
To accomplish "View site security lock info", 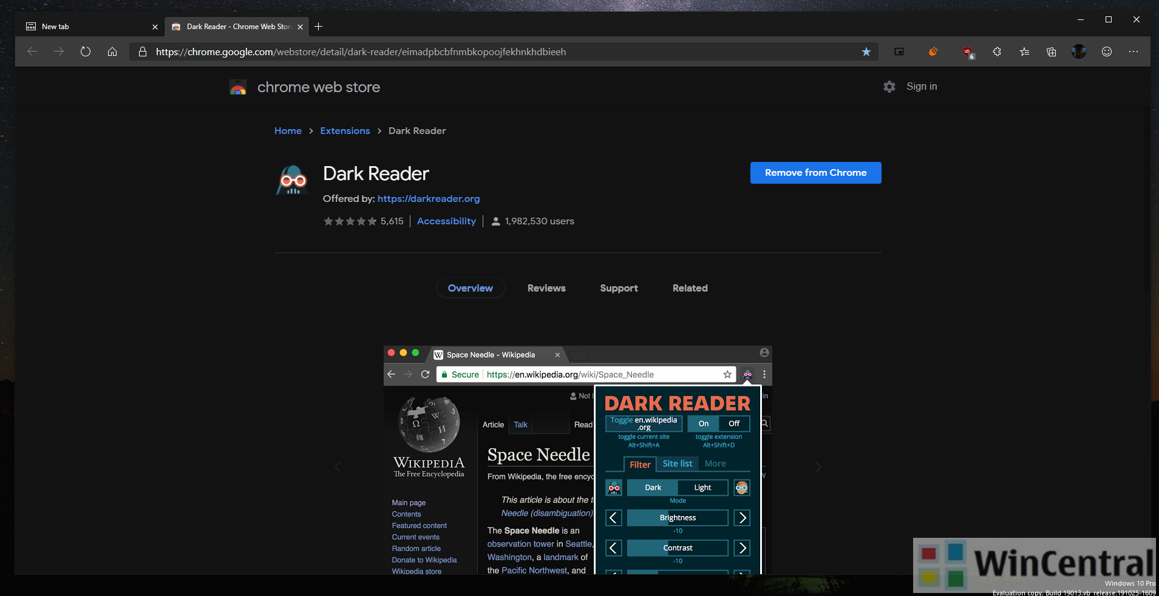I will 143,52.
